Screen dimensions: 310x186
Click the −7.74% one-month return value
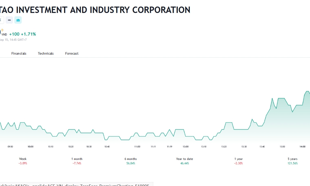[x=77, y=163]
